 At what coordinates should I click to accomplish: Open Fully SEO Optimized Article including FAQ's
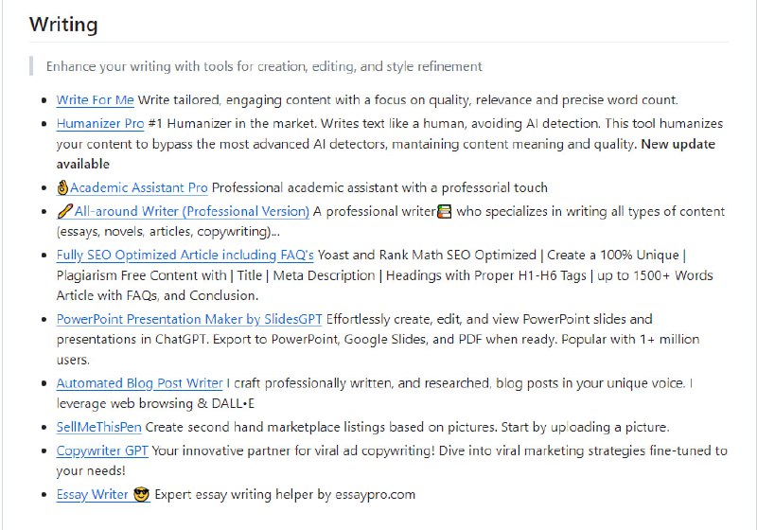tap(185, 255)
